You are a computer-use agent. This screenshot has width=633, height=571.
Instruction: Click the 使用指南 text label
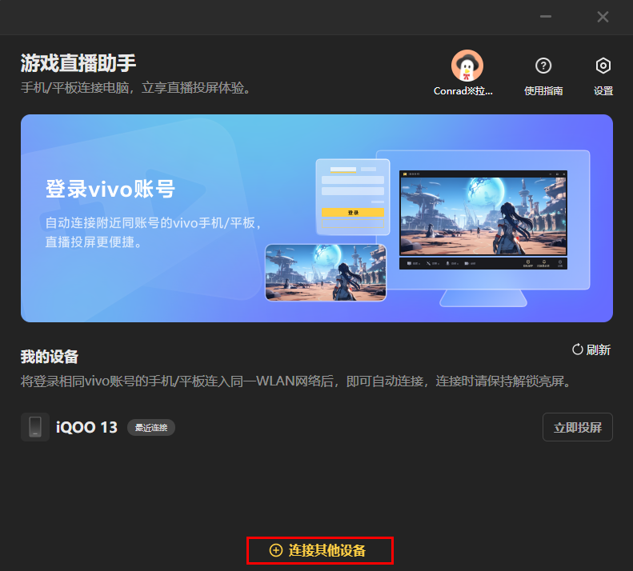pos(543,91)
